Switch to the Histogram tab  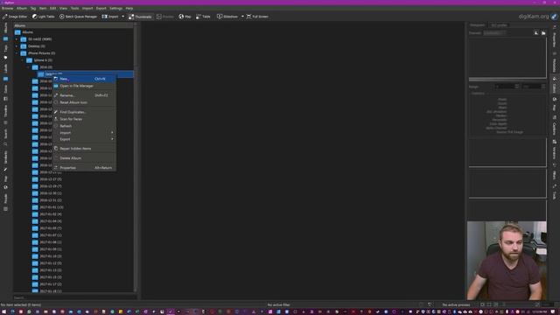(478, 25)
